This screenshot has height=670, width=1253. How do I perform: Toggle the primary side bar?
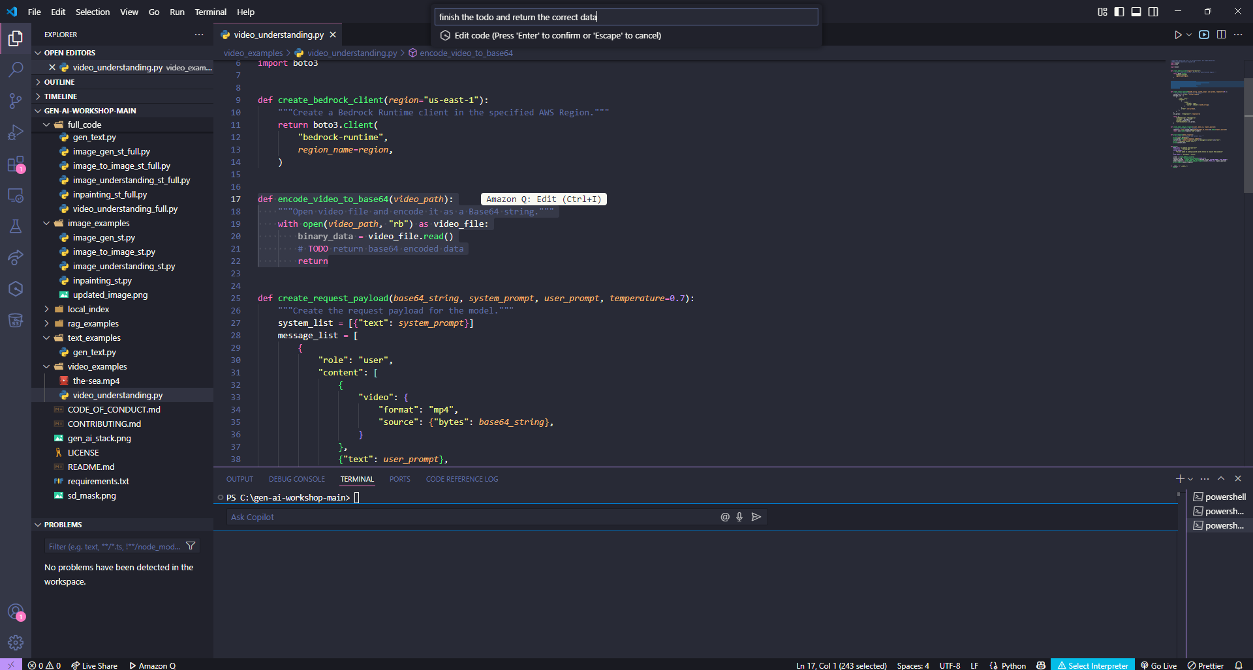1119,12
